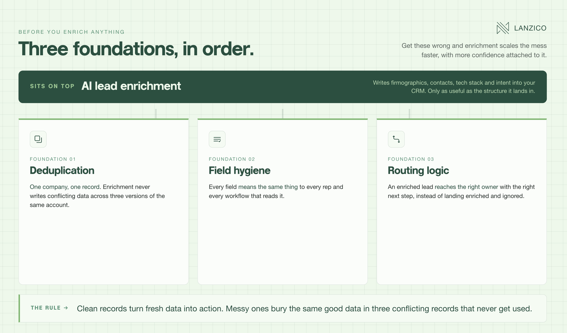Click the 'THE RULE' label
This screenshot has height=333, width=567.
pos(45,308)
